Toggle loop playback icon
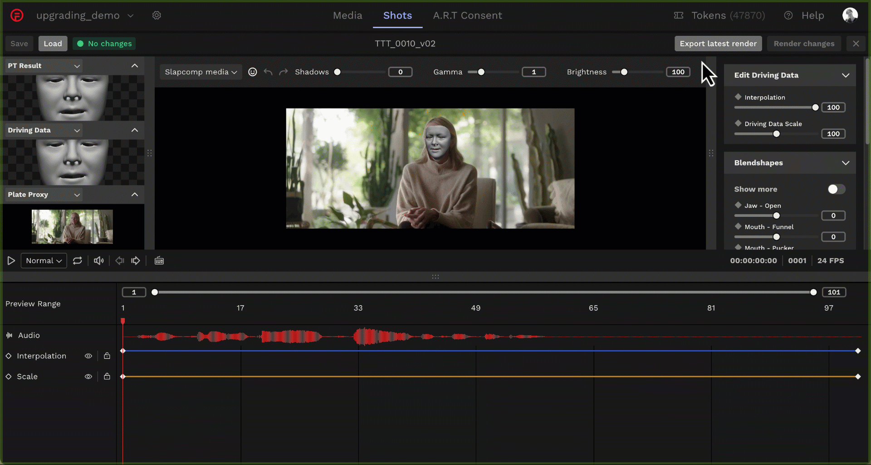Image resolution: width=871 pixels, height=465 pixels. pos(78,261)
